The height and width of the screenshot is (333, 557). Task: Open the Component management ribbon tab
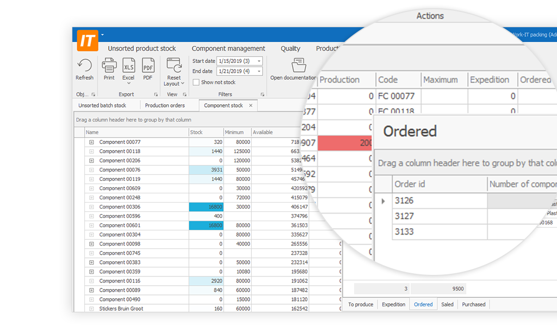pos(228,48)
